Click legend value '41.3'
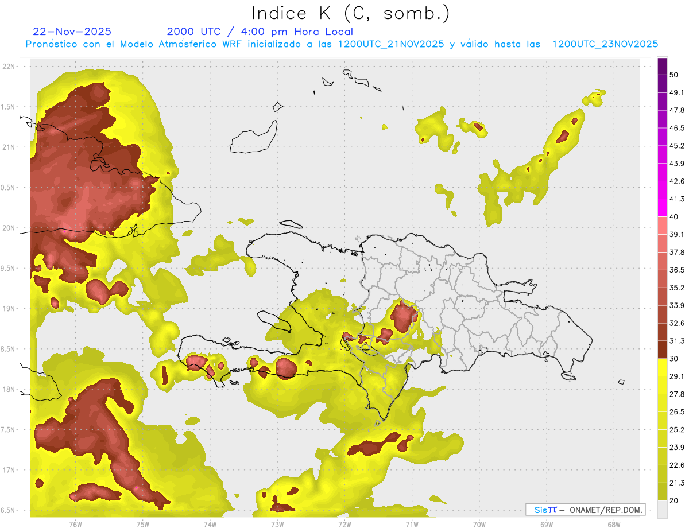The width and height of the screenshot is (689, 532). pos(677,199)
